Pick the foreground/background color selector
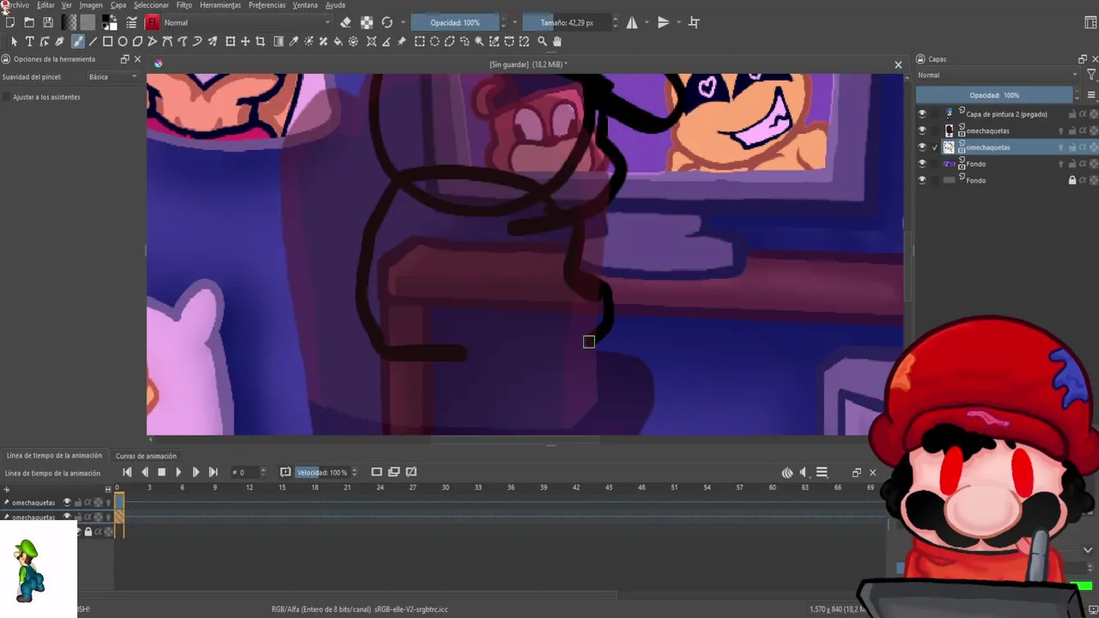 pyautogui.click(x=109, y=22)
